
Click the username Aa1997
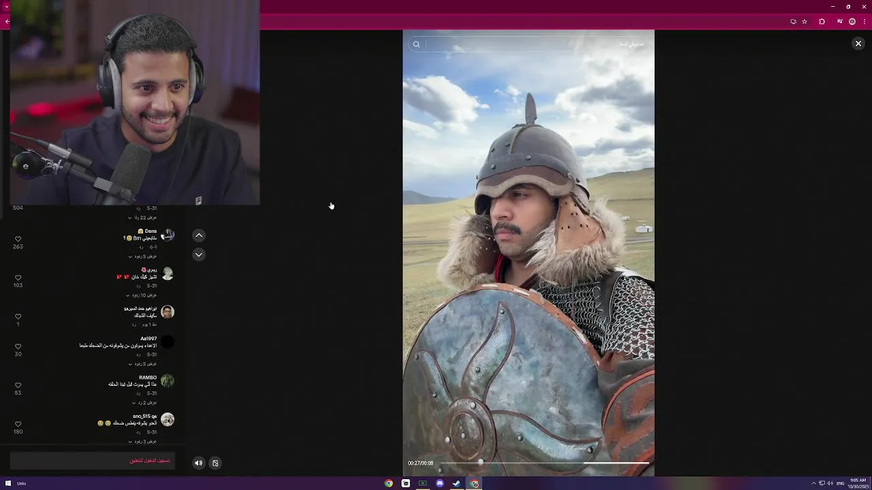coord(149,338)
